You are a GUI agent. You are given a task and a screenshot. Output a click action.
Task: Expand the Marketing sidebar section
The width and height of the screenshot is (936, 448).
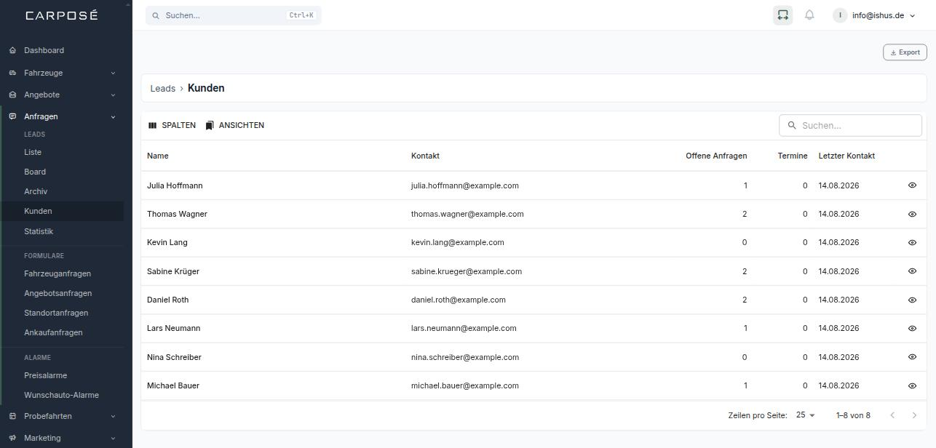pyautogui.click(x=63, y=438)
